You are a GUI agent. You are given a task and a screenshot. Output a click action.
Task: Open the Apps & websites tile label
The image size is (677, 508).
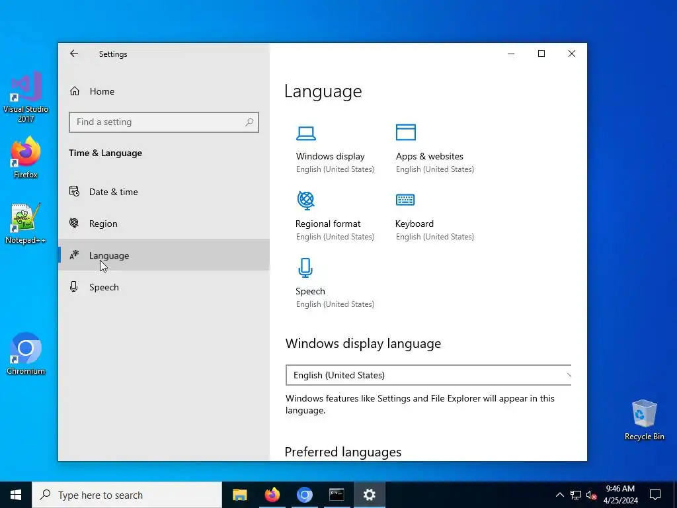pos(430,156)
